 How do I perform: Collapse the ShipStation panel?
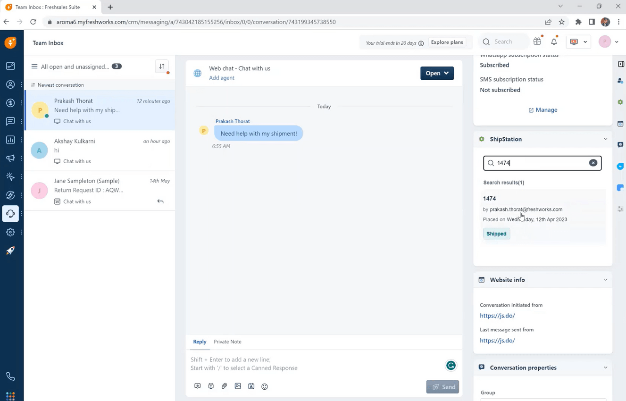(605, 139)
